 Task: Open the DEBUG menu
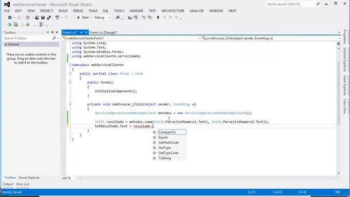[x=78, y=11]
